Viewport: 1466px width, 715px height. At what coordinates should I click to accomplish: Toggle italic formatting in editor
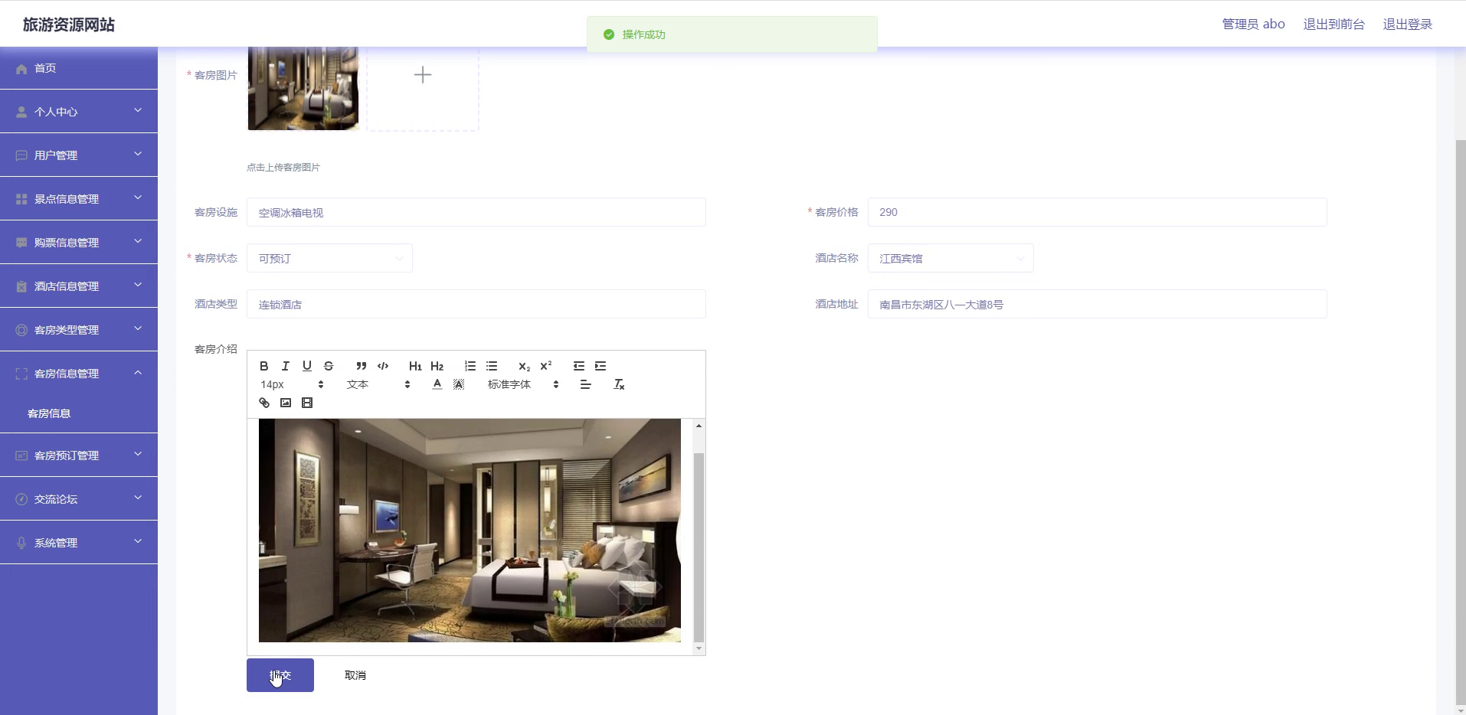pyautogui.click(x=286, y=366)
